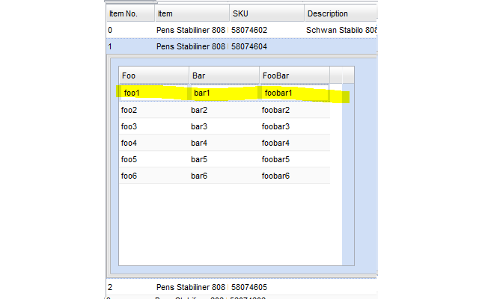Select the highlighted foo1 cell

click(x=153, y=93)
